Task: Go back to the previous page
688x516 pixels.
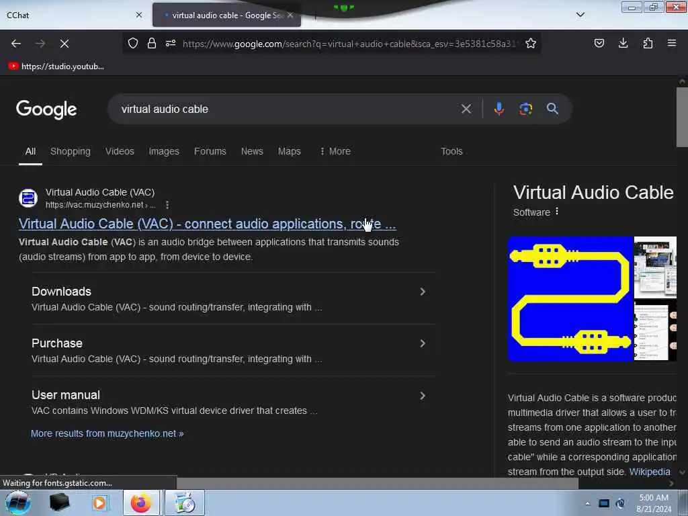Action: coord(16,44)
